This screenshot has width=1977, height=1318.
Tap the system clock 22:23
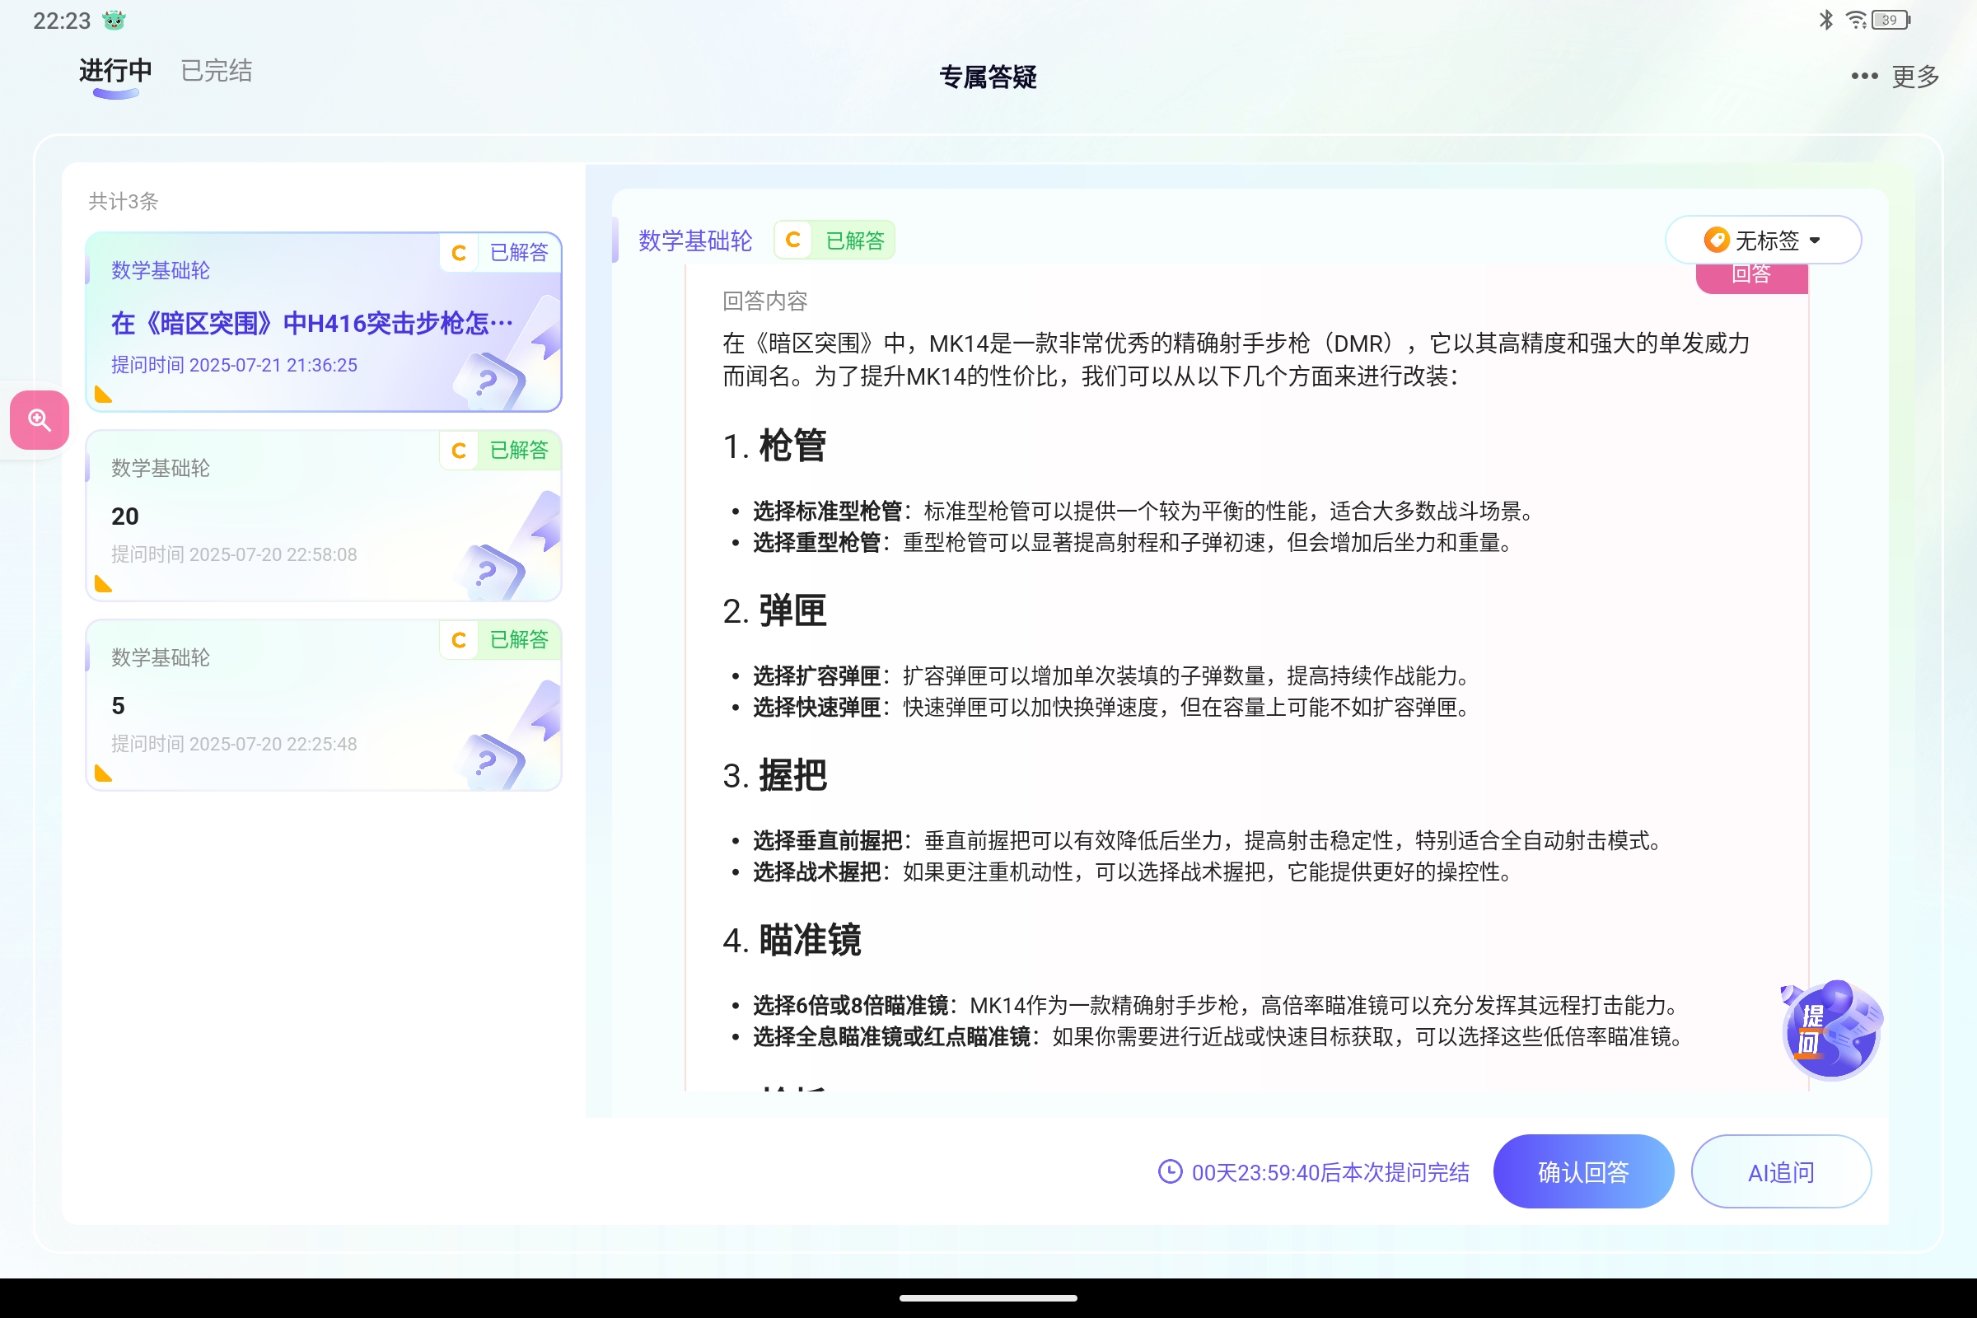(x=61, y=21)
